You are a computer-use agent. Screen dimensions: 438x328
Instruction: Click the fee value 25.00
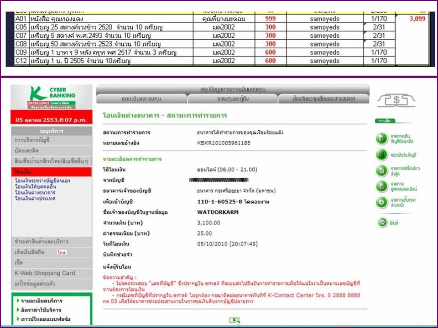point(204,233)
